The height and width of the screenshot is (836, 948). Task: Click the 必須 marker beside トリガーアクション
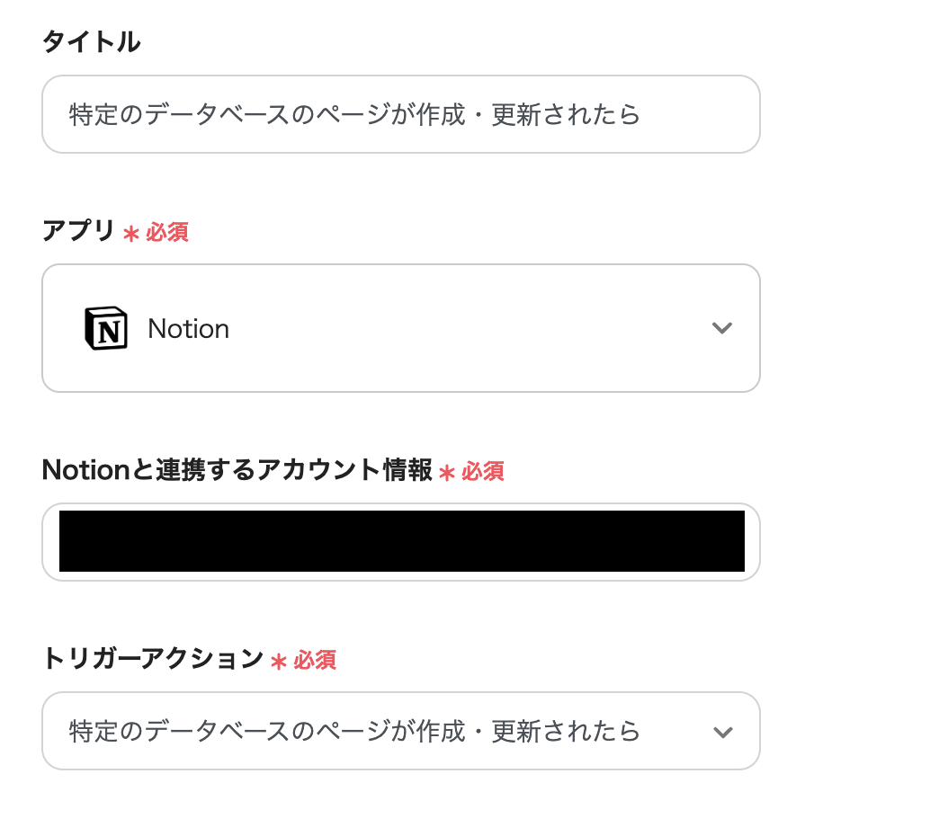pyautogui.click(x=315, y=661)
